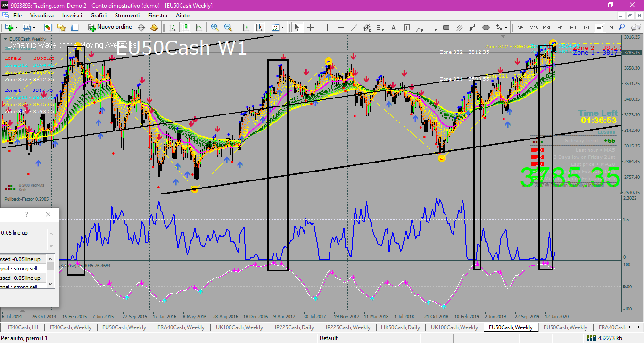Open the Aiuto menu

tap(182, 16)
